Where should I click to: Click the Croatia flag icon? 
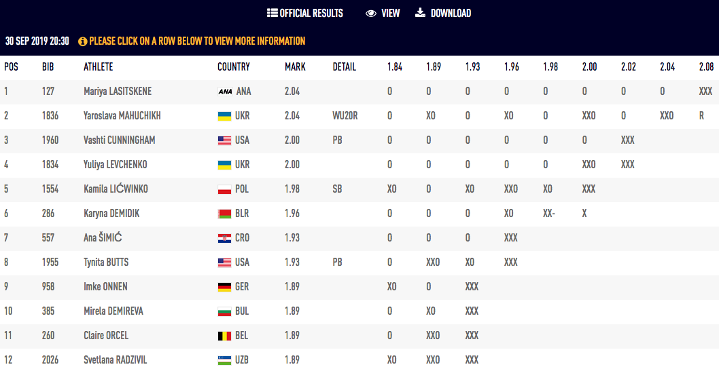click(224, 238)
